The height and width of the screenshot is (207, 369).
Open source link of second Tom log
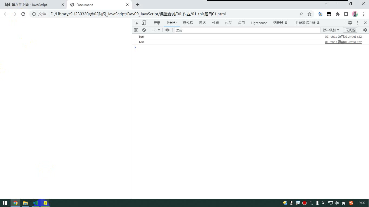click(x=343, y=42)
